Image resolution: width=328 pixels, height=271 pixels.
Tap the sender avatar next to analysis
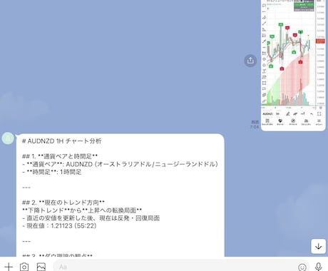8,138
